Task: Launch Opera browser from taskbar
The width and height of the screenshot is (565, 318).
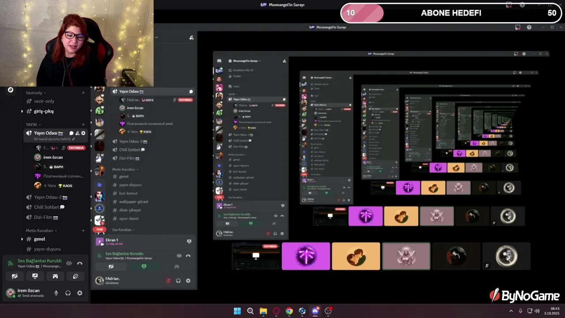Action: (x=276, y=311)
